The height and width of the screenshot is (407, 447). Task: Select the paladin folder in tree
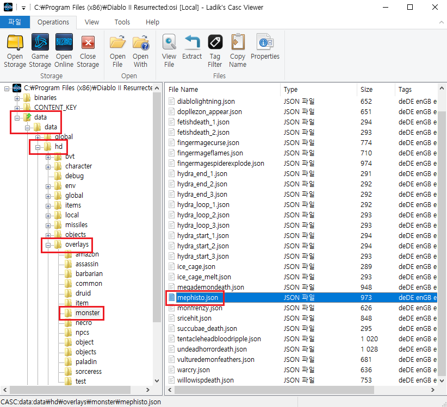click(86, 362)
